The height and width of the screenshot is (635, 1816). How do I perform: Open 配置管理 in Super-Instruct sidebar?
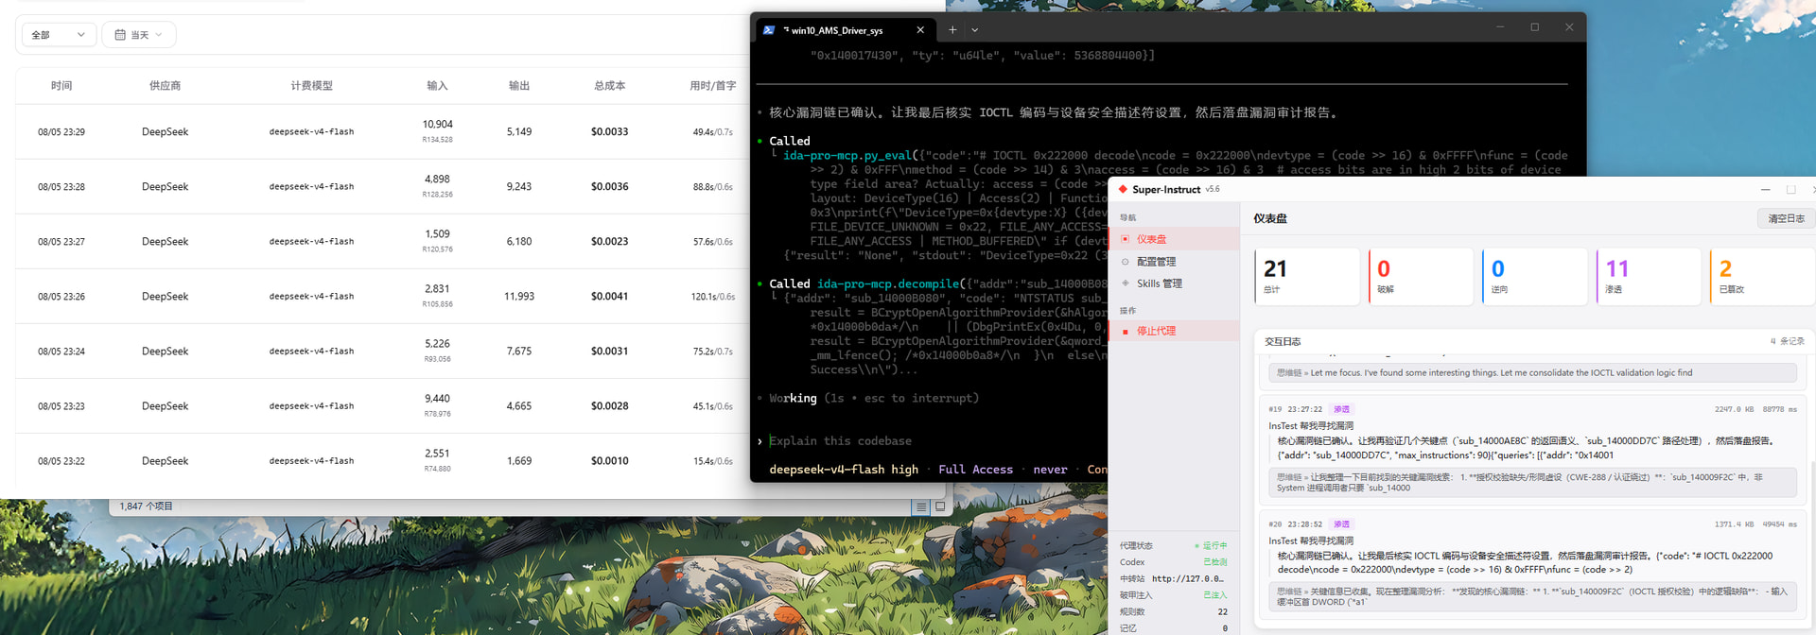[x=1174, y=262]
